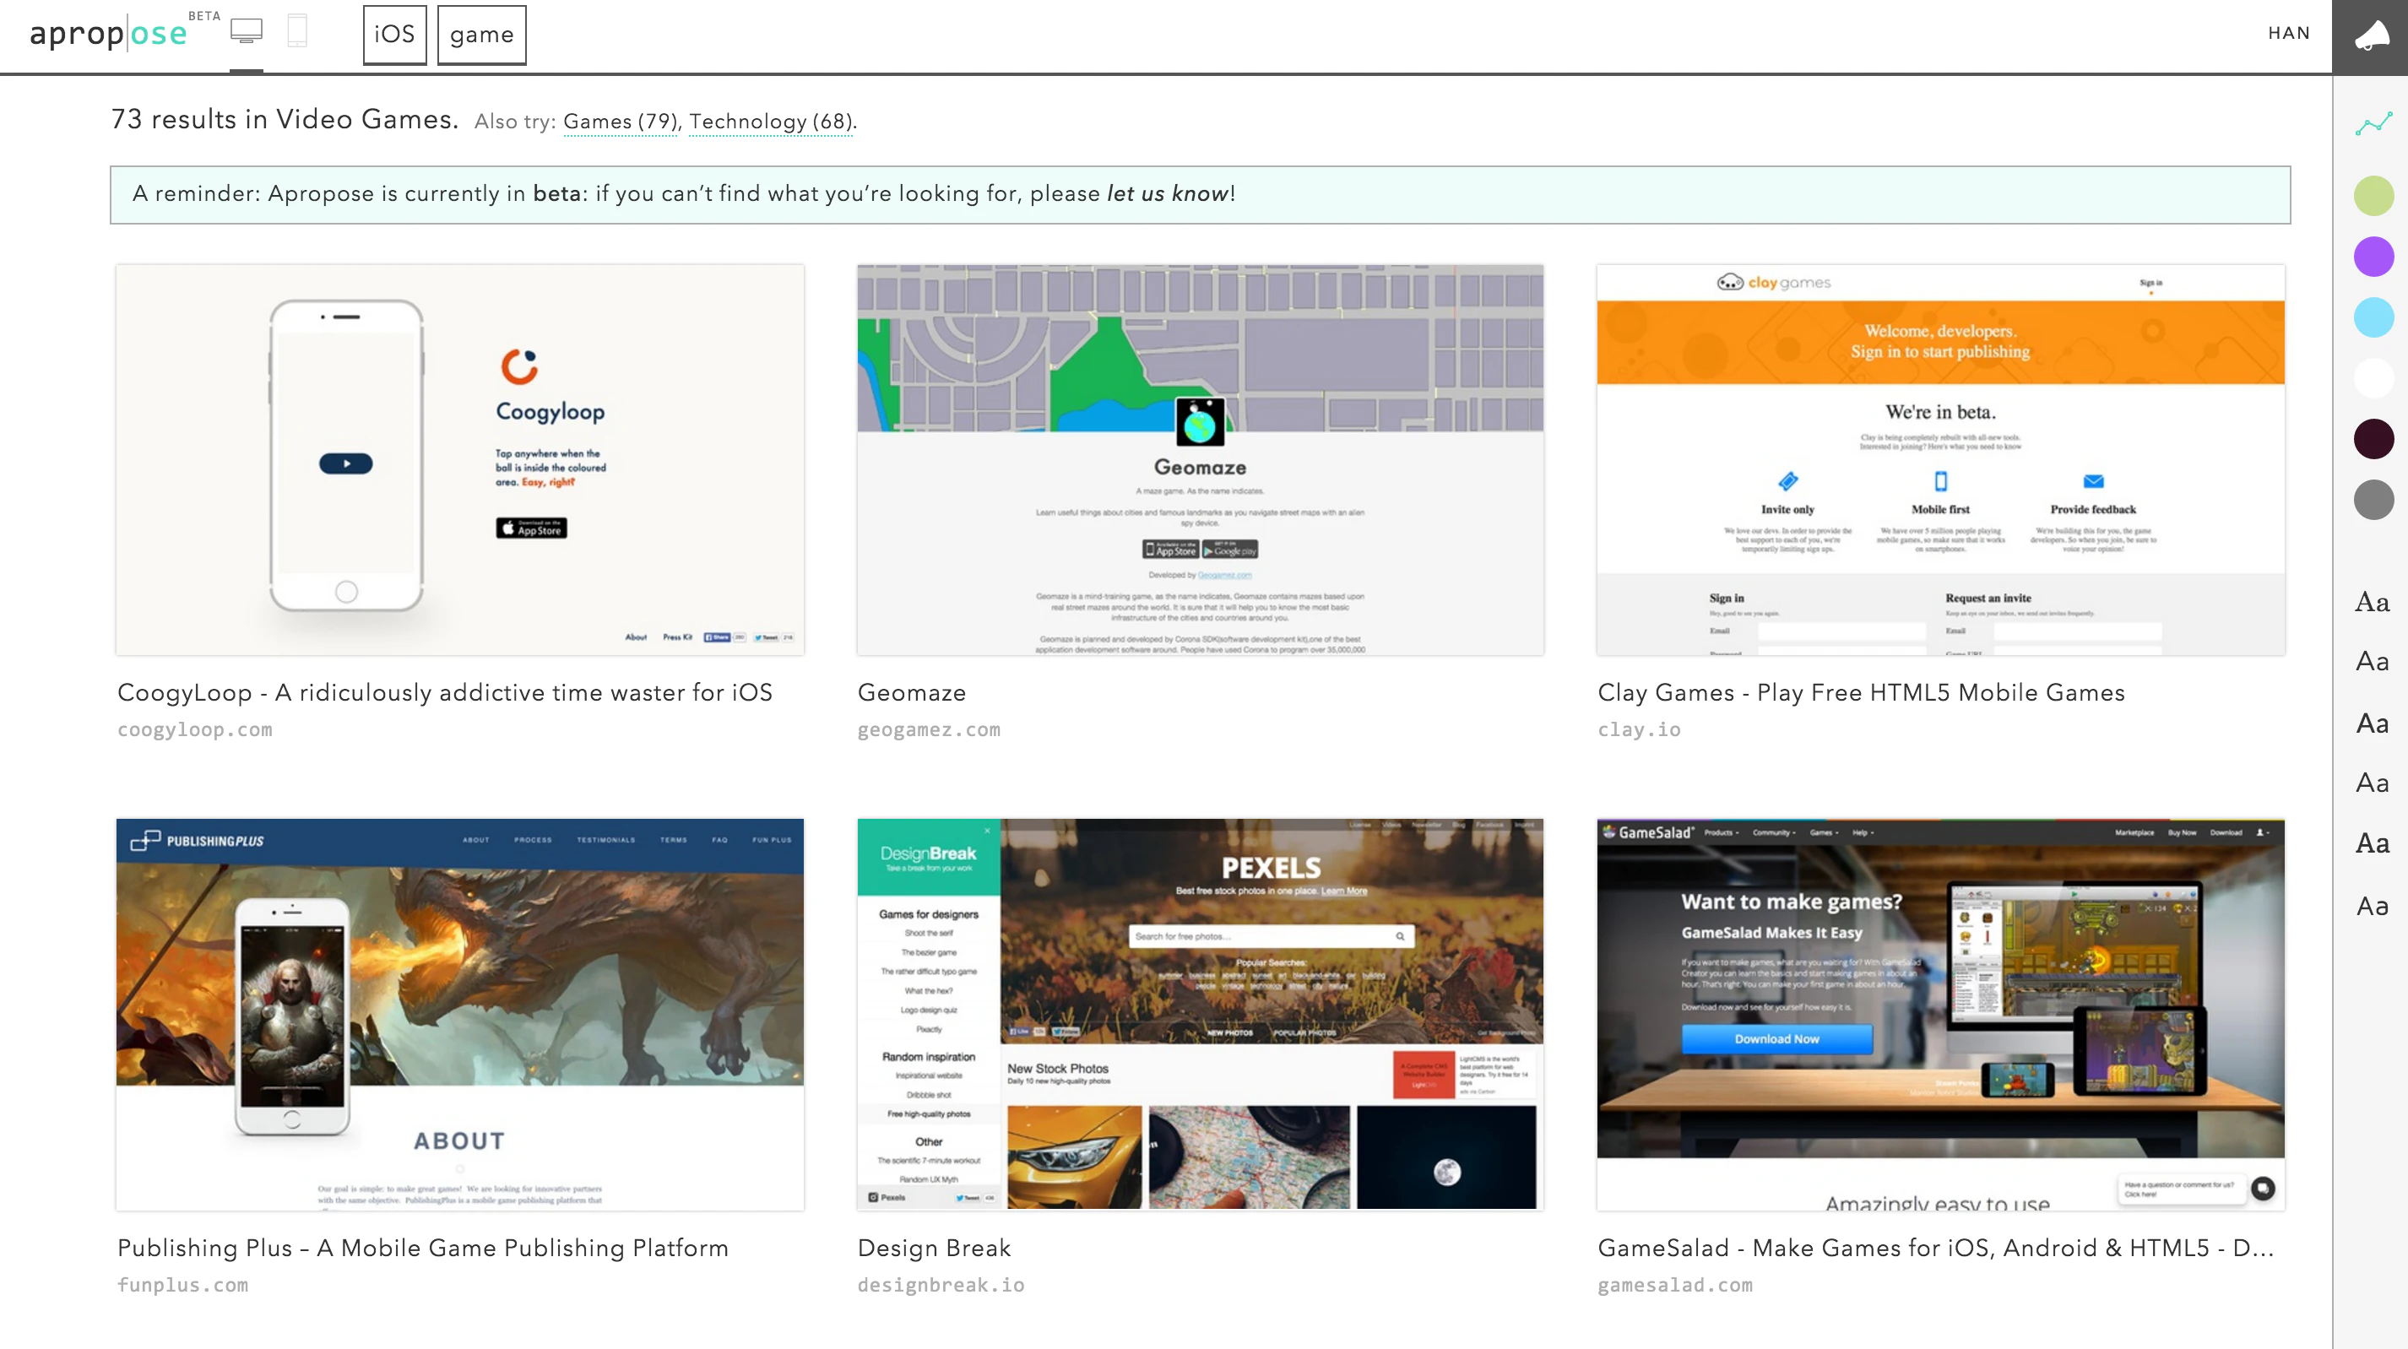Filter by purple color swatch

[2373, 257]
